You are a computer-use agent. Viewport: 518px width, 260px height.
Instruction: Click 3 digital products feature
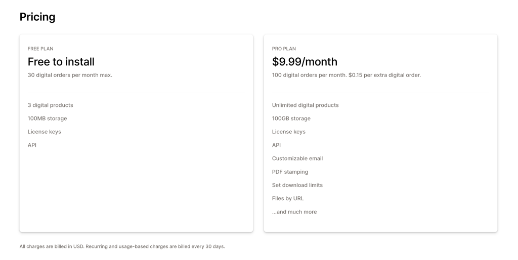tap(50, 105)
